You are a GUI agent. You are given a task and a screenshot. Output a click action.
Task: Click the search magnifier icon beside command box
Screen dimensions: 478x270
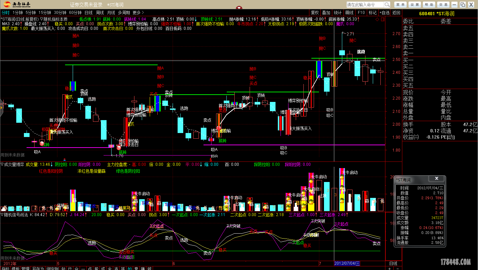(387, 5)
